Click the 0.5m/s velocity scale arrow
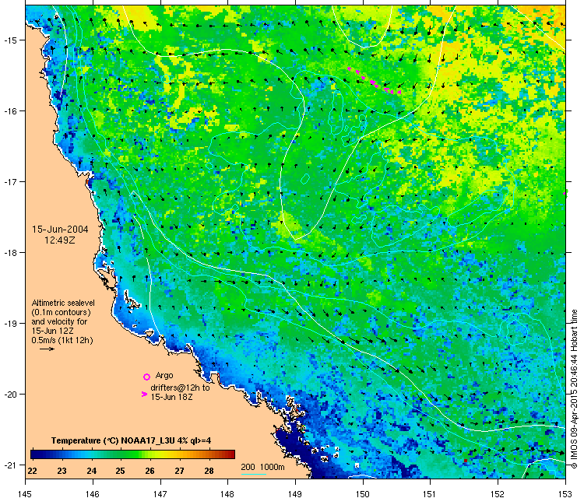Image resolution: width=584 pixels, height=498 pixels. click(47, 349)
